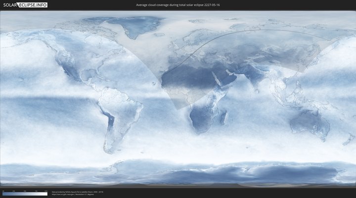Click the dark blue left end of the legend
The width and height of the screenshot is (356, 198).
click(x=4, y=194)
